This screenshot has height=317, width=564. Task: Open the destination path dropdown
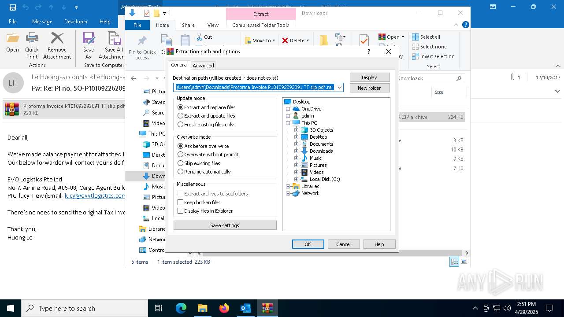pos(339,87)
